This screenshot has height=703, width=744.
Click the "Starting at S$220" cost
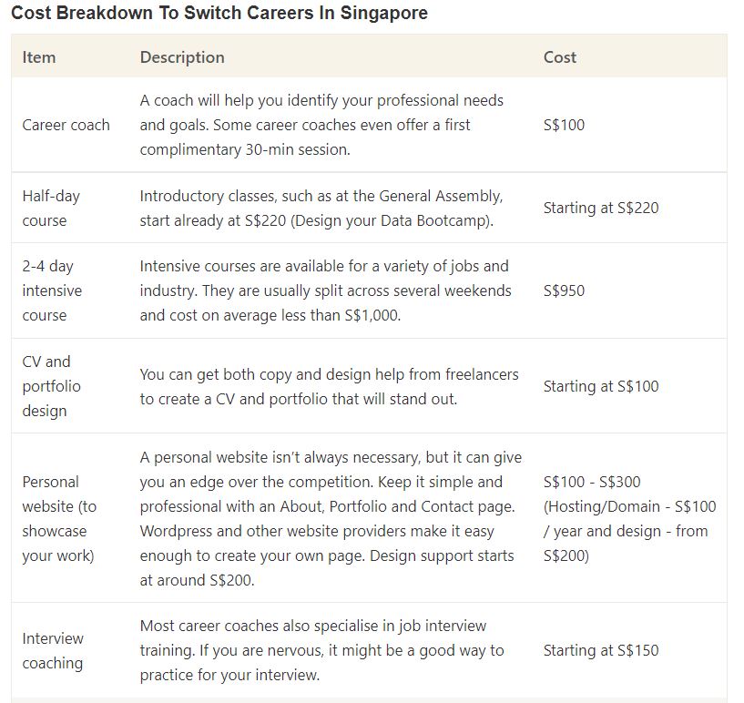[x=600, y=208]
